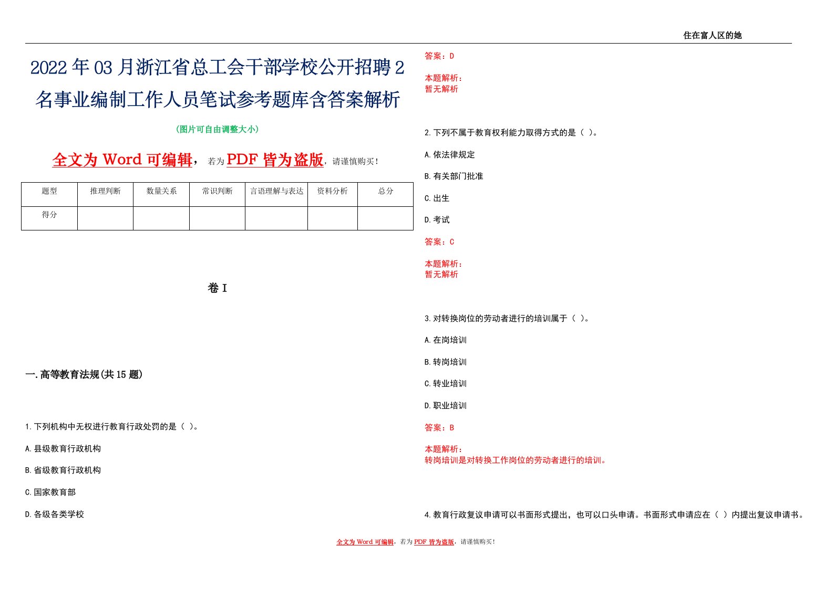
Task: Click the empty score cell under 推理判断
Action: 105,218
